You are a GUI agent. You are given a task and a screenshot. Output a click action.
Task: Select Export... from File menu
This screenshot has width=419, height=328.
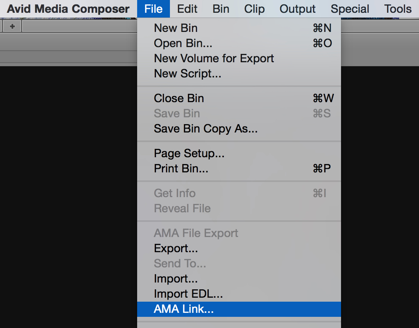(x=239, y=248)
